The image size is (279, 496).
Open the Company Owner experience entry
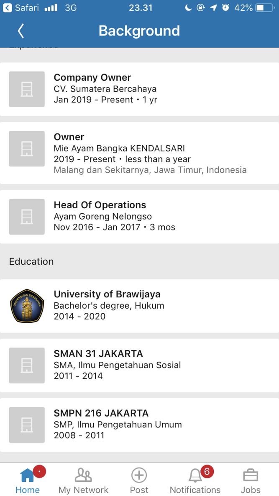point(140,89)
